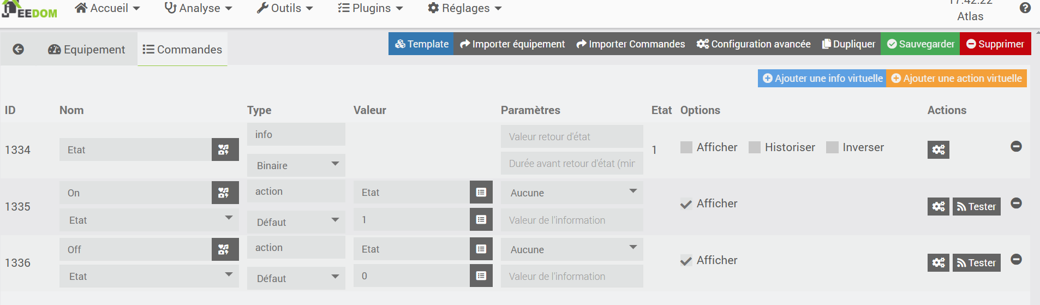Open the Plugins menu
The height and width of the screenshot is (305, 1040).
coord(370,8)
